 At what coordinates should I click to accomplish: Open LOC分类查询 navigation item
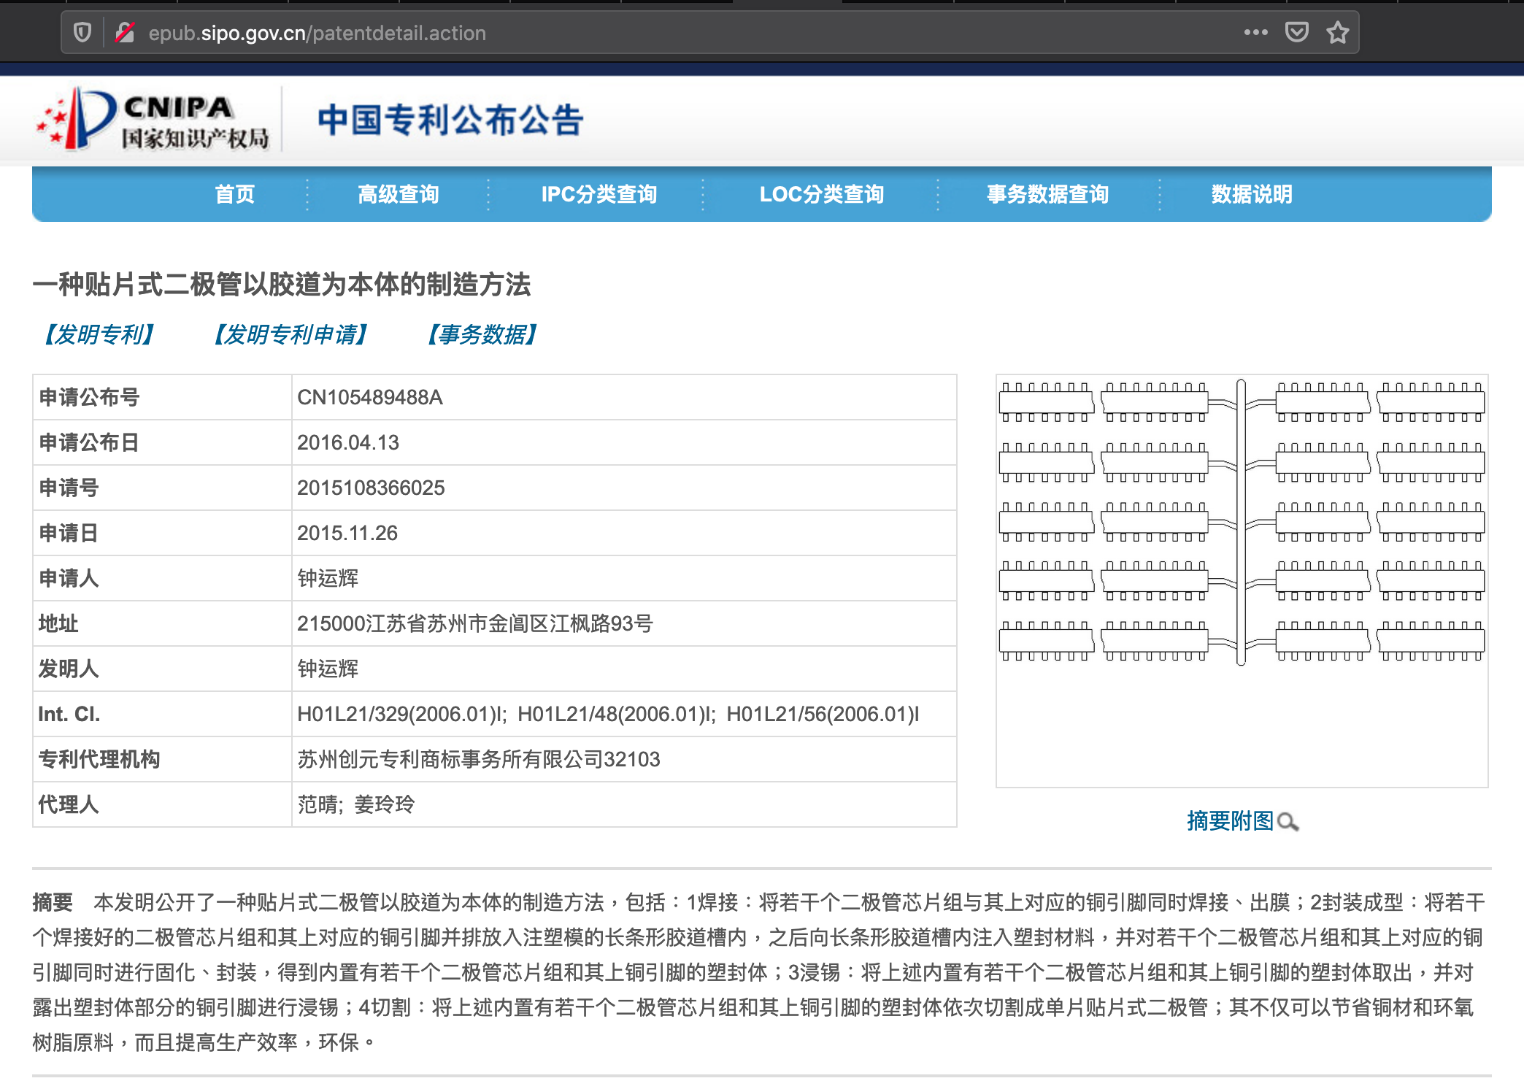coord(822,194)
